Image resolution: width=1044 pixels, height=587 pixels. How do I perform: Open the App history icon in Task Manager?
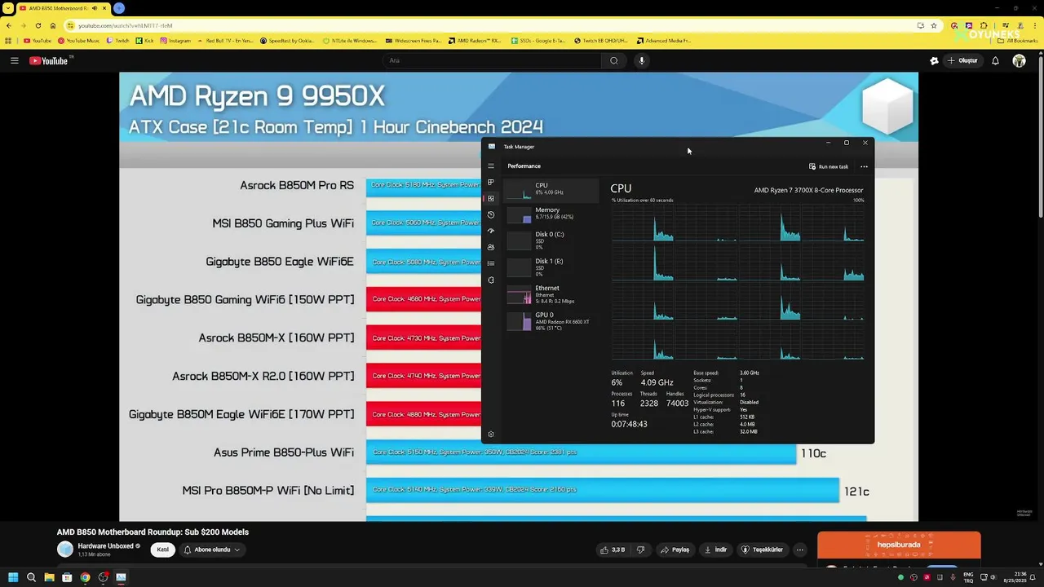pos(491,214)
